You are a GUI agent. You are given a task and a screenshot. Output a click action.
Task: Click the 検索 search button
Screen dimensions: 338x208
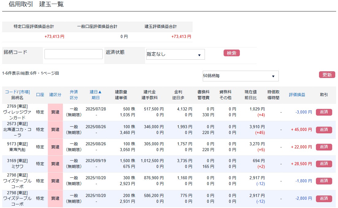pyautogui.click(x=232, y=53)
